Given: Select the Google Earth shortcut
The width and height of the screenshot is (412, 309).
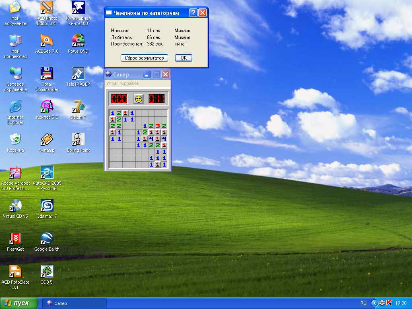Looking at the screenshot, I should [47, 242].
